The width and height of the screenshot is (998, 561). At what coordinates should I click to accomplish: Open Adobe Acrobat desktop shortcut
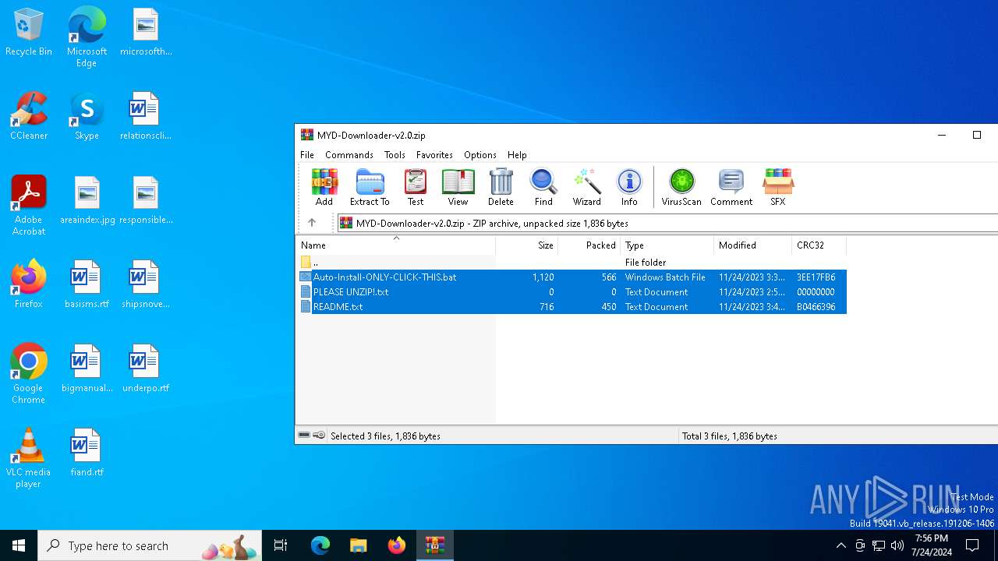29,206
